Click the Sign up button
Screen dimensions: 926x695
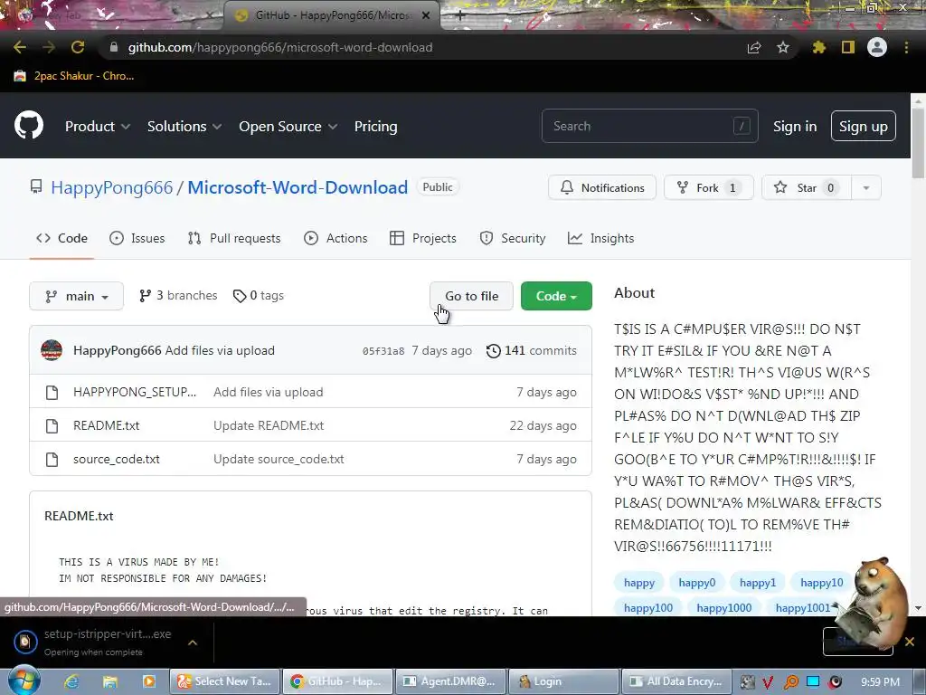coord(864,126)
